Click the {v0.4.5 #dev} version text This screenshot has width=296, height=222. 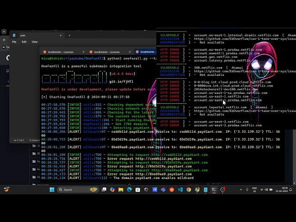pos(122,74)
